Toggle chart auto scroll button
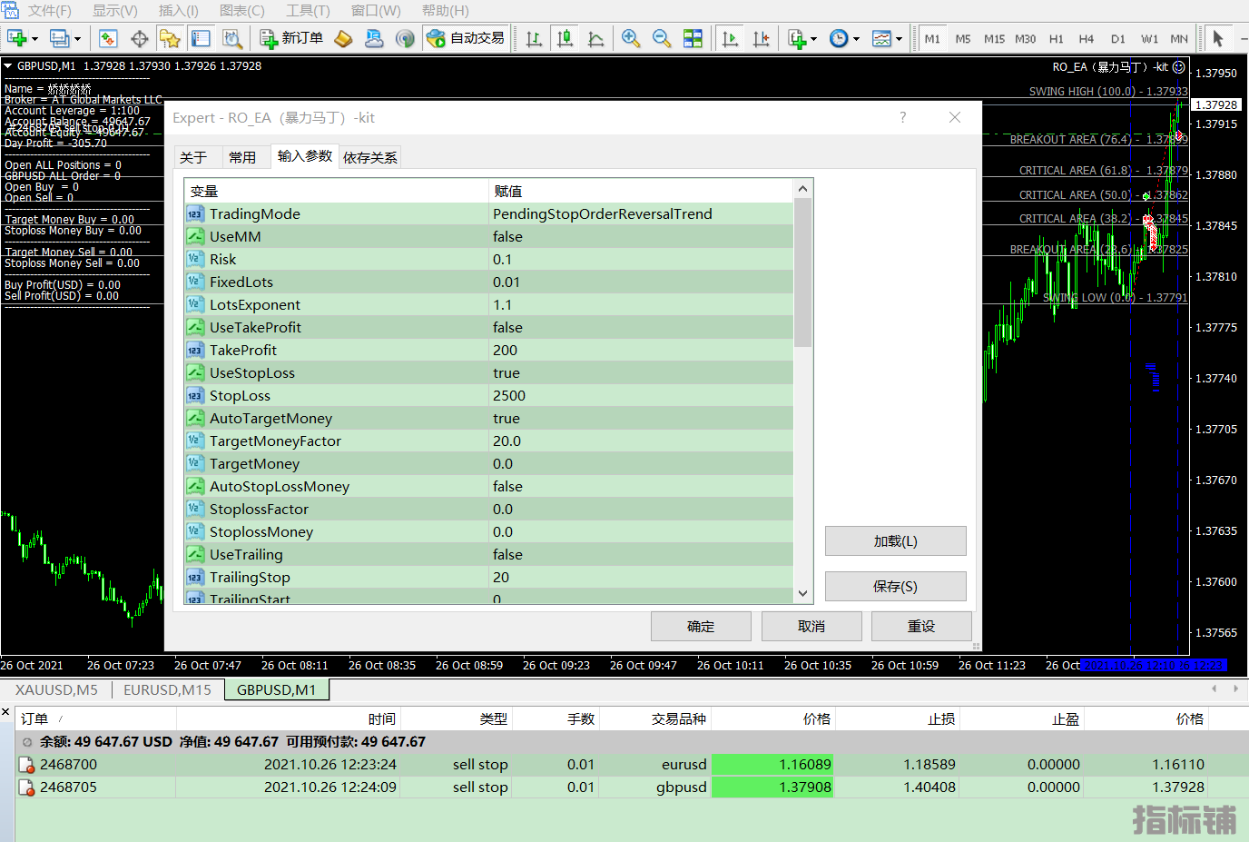Viewport: 1249px width, 842px height. click(x=730, y=38)
